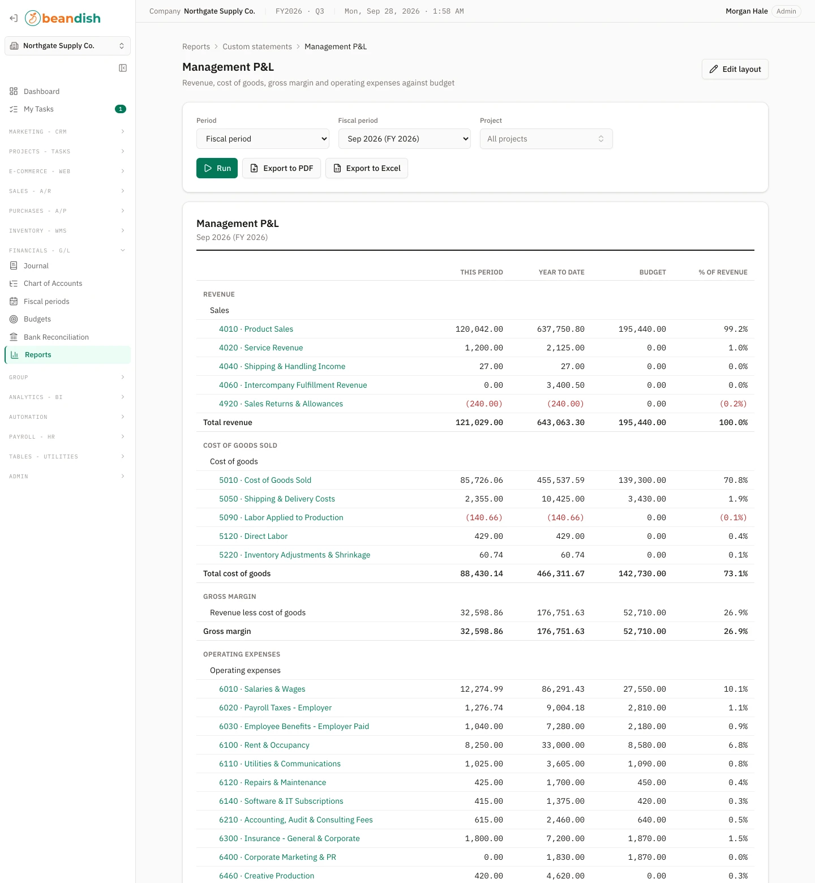
Task: Expand the Sales - A/R section
Action: click(x=67, y=191)
